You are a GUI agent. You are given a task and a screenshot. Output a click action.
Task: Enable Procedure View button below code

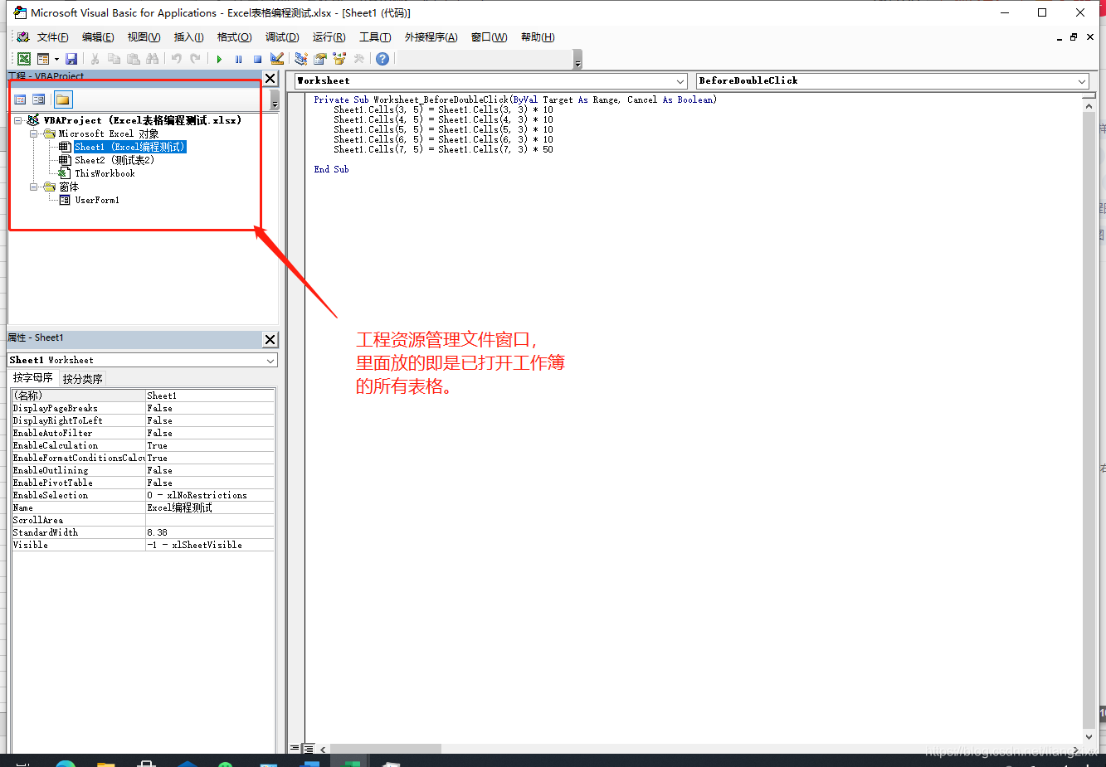tap(295, 748)
